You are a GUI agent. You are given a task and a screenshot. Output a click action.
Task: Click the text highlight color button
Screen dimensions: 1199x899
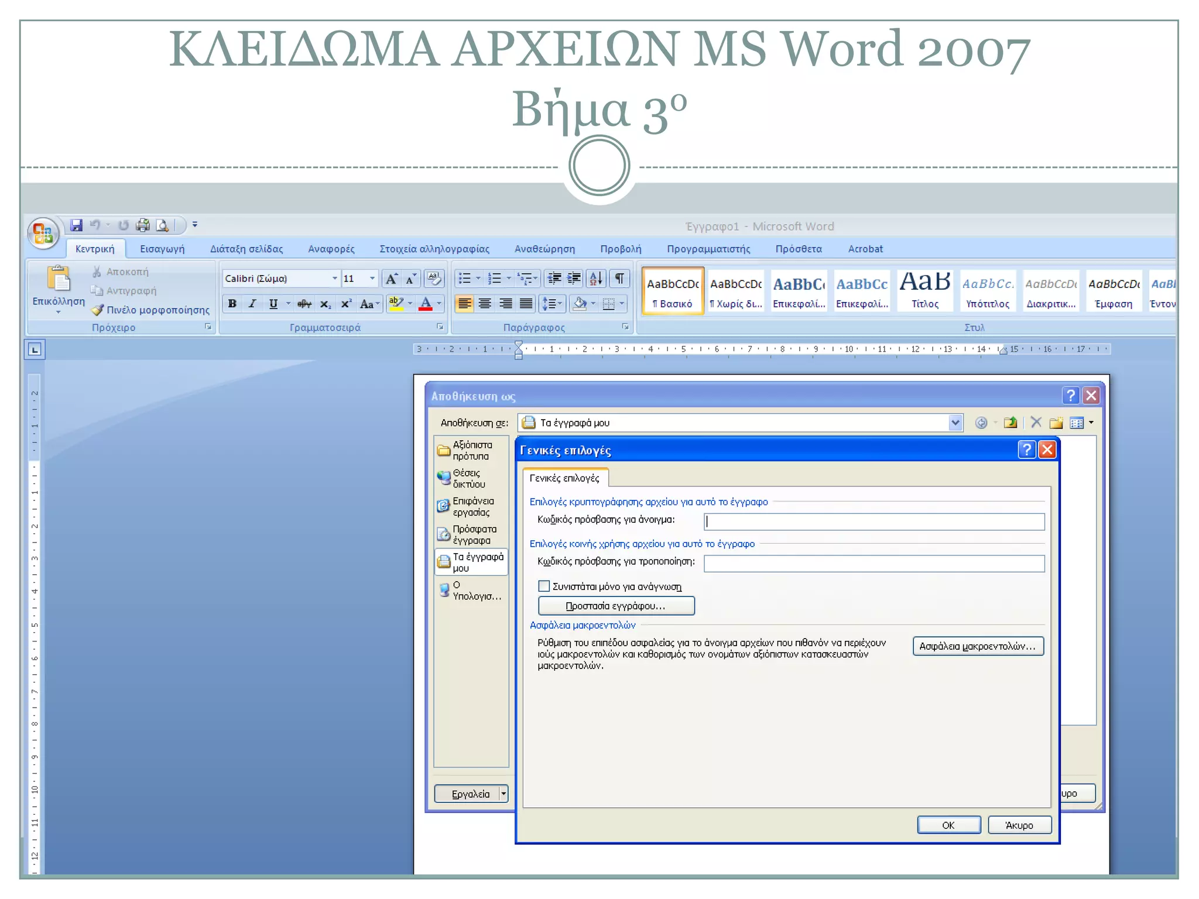pyautogui.click(x=396, y=304)
